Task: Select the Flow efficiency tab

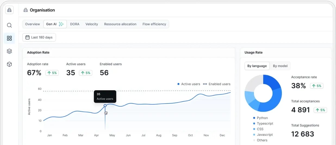Action: tap(154, 24)
